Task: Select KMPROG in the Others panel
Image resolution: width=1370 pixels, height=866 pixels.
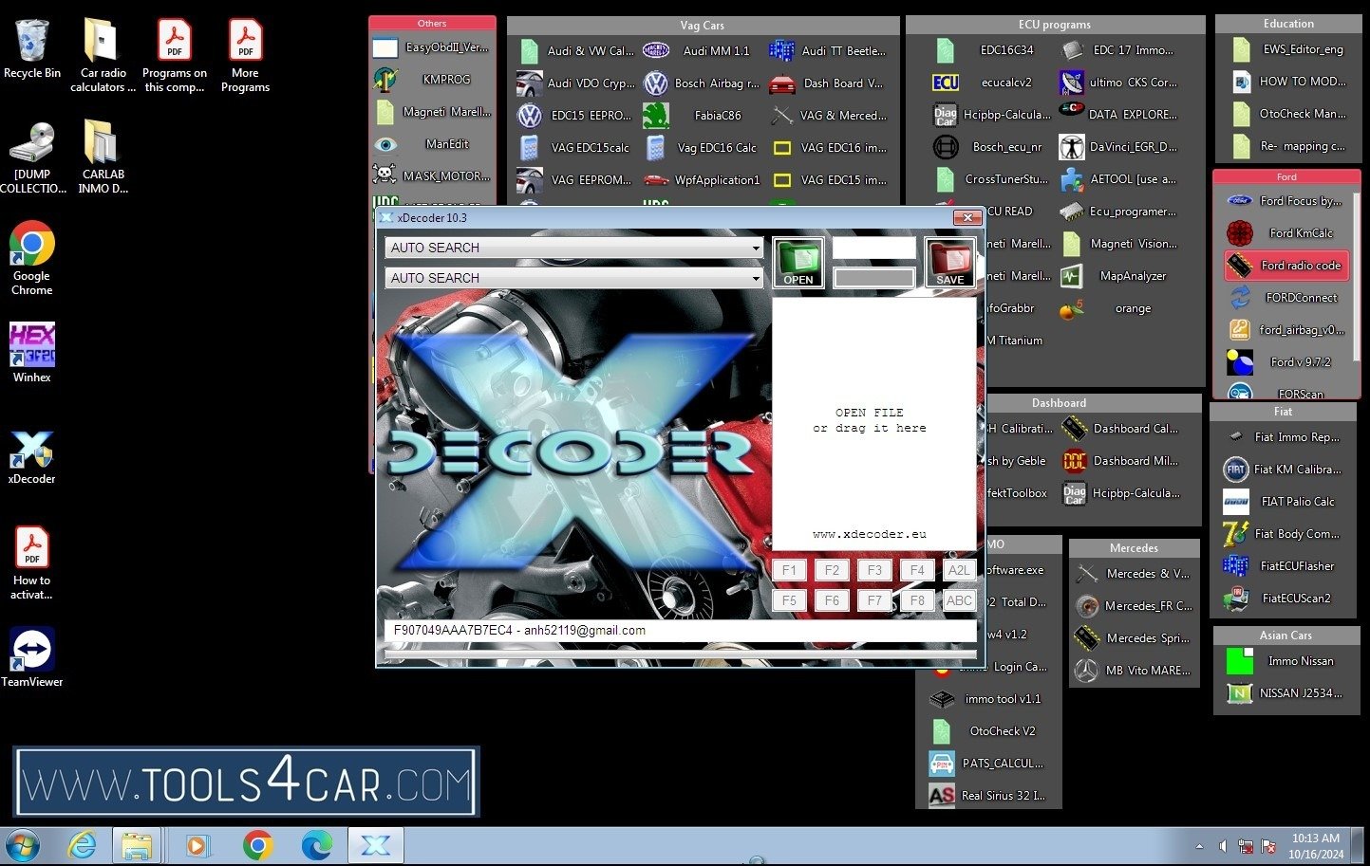Action: [x=433, y=80]
